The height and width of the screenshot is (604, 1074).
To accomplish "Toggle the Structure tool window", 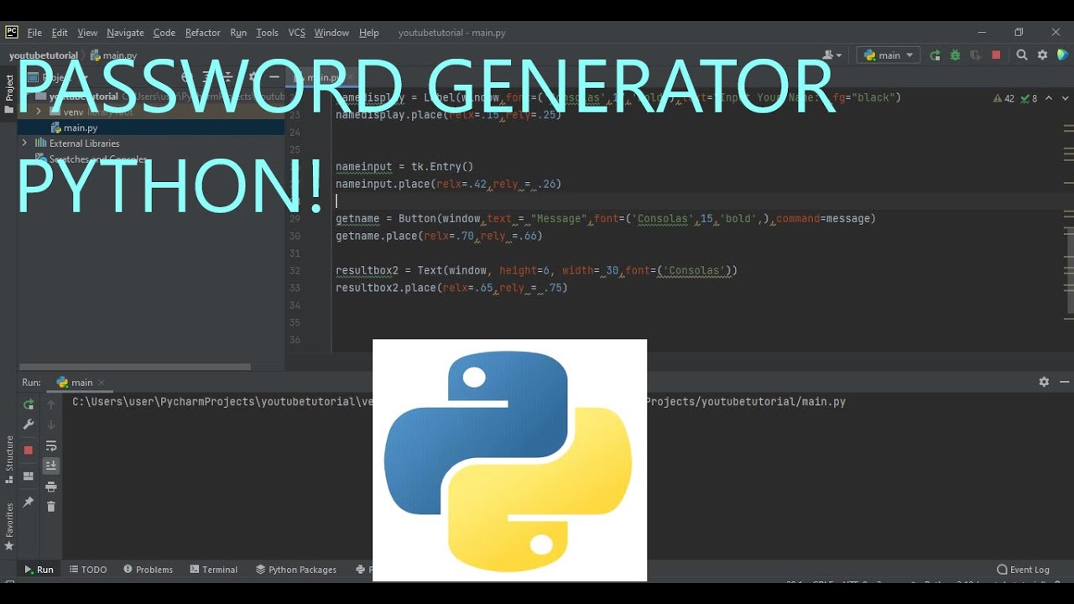I will [9, 459].
